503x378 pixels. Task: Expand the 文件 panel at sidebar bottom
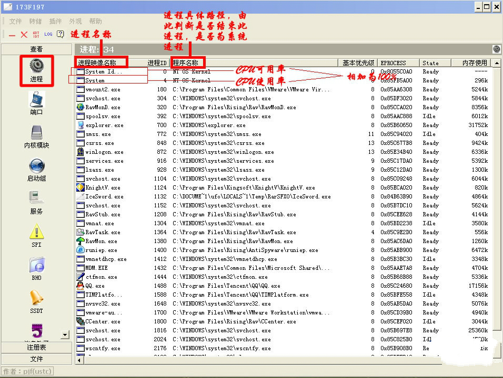36,359
